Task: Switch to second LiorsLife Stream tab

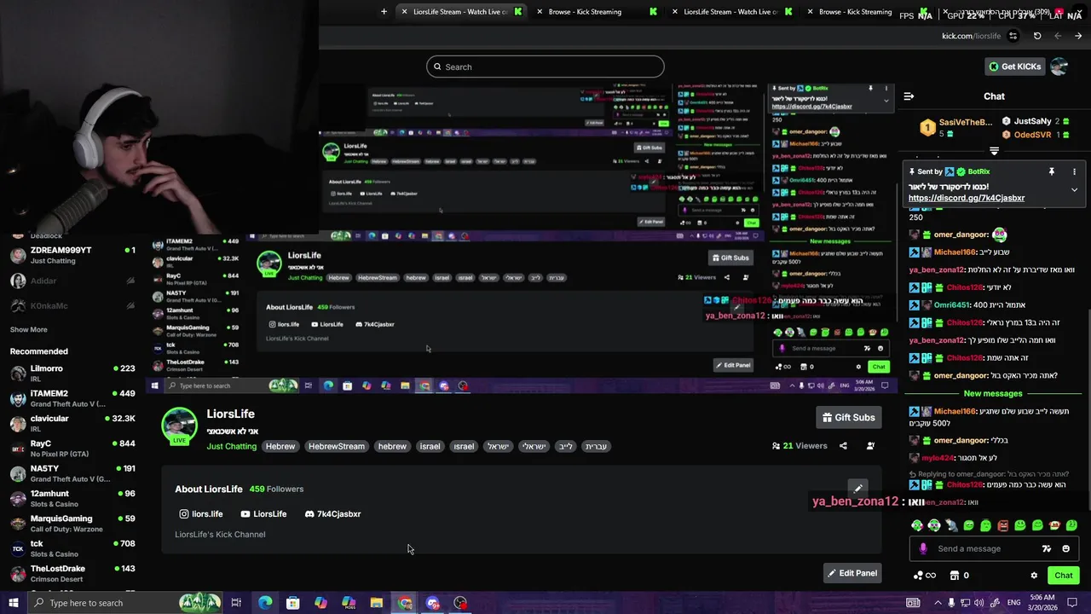Action: [x=730, y=12]
